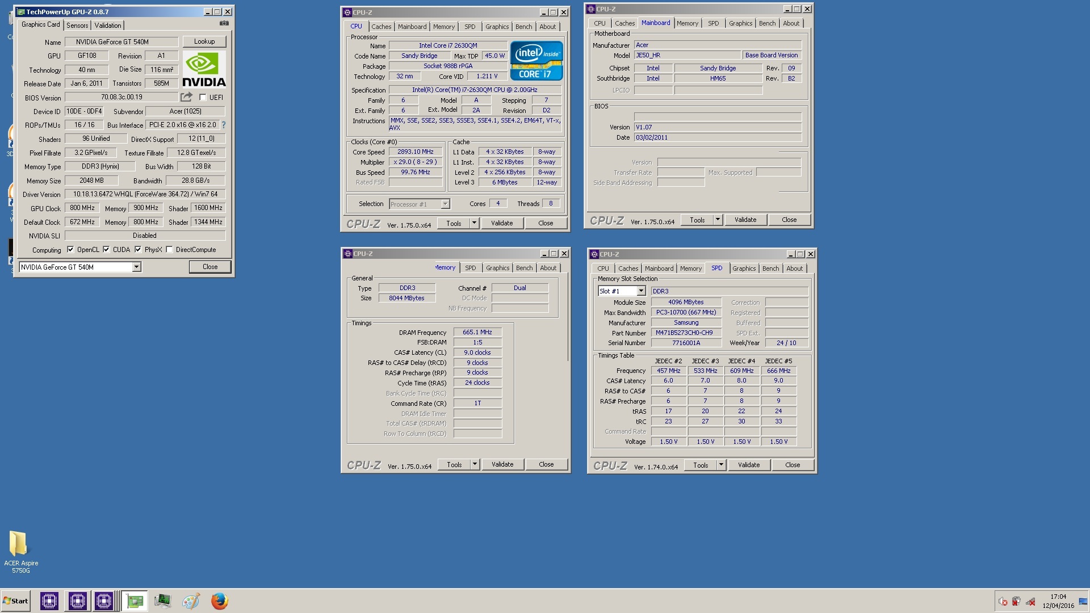Screen dimensions: 1090x613
Task: Click the title bar icon of the CPU-Z CPU tab window
Action: tap(347, 12)
